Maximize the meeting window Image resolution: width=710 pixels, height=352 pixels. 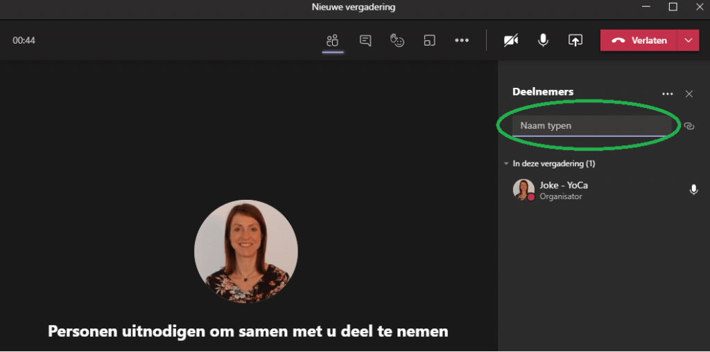coord(673,7)
